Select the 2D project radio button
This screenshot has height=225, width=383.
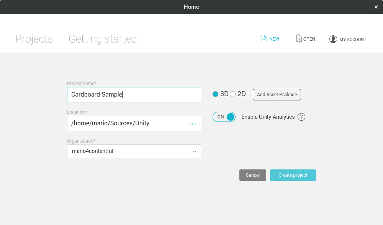coord(233,94)
